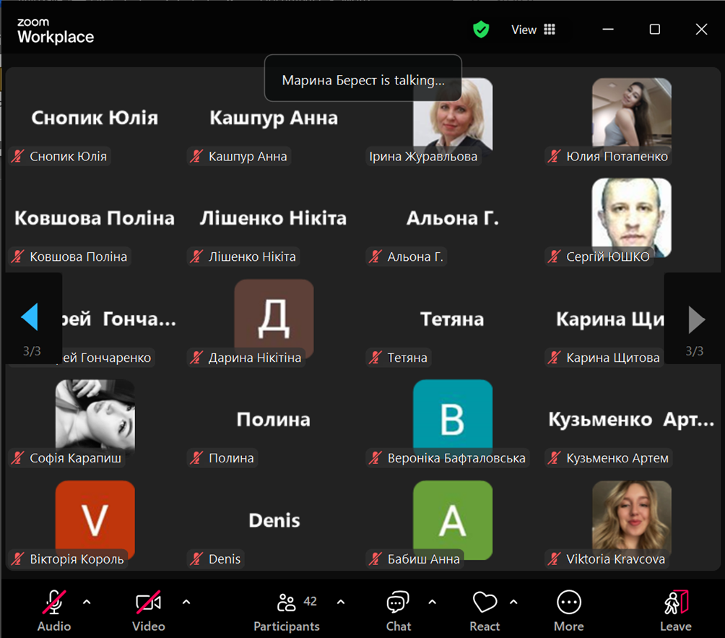Select the large Снопик Юлія tile name

point(95,118)
